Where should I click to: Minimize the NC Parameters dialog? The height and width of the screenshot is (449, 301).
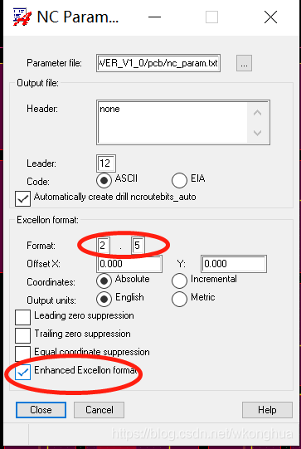[154, 17]
